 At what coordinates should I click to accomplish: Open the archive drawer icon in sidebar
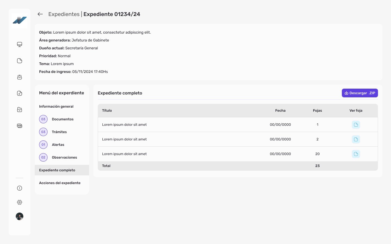click(x=20, y=110)
